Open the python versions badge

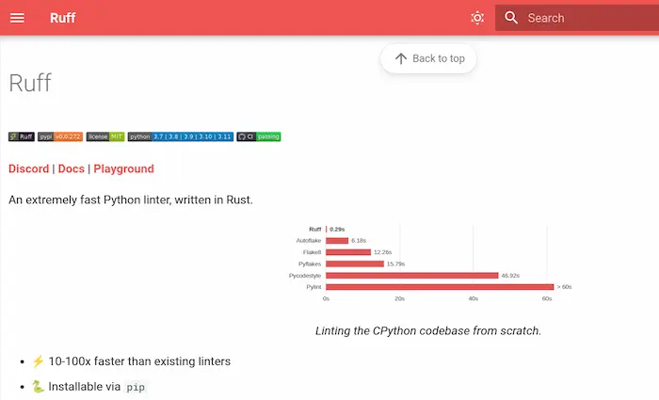point(181,136)
